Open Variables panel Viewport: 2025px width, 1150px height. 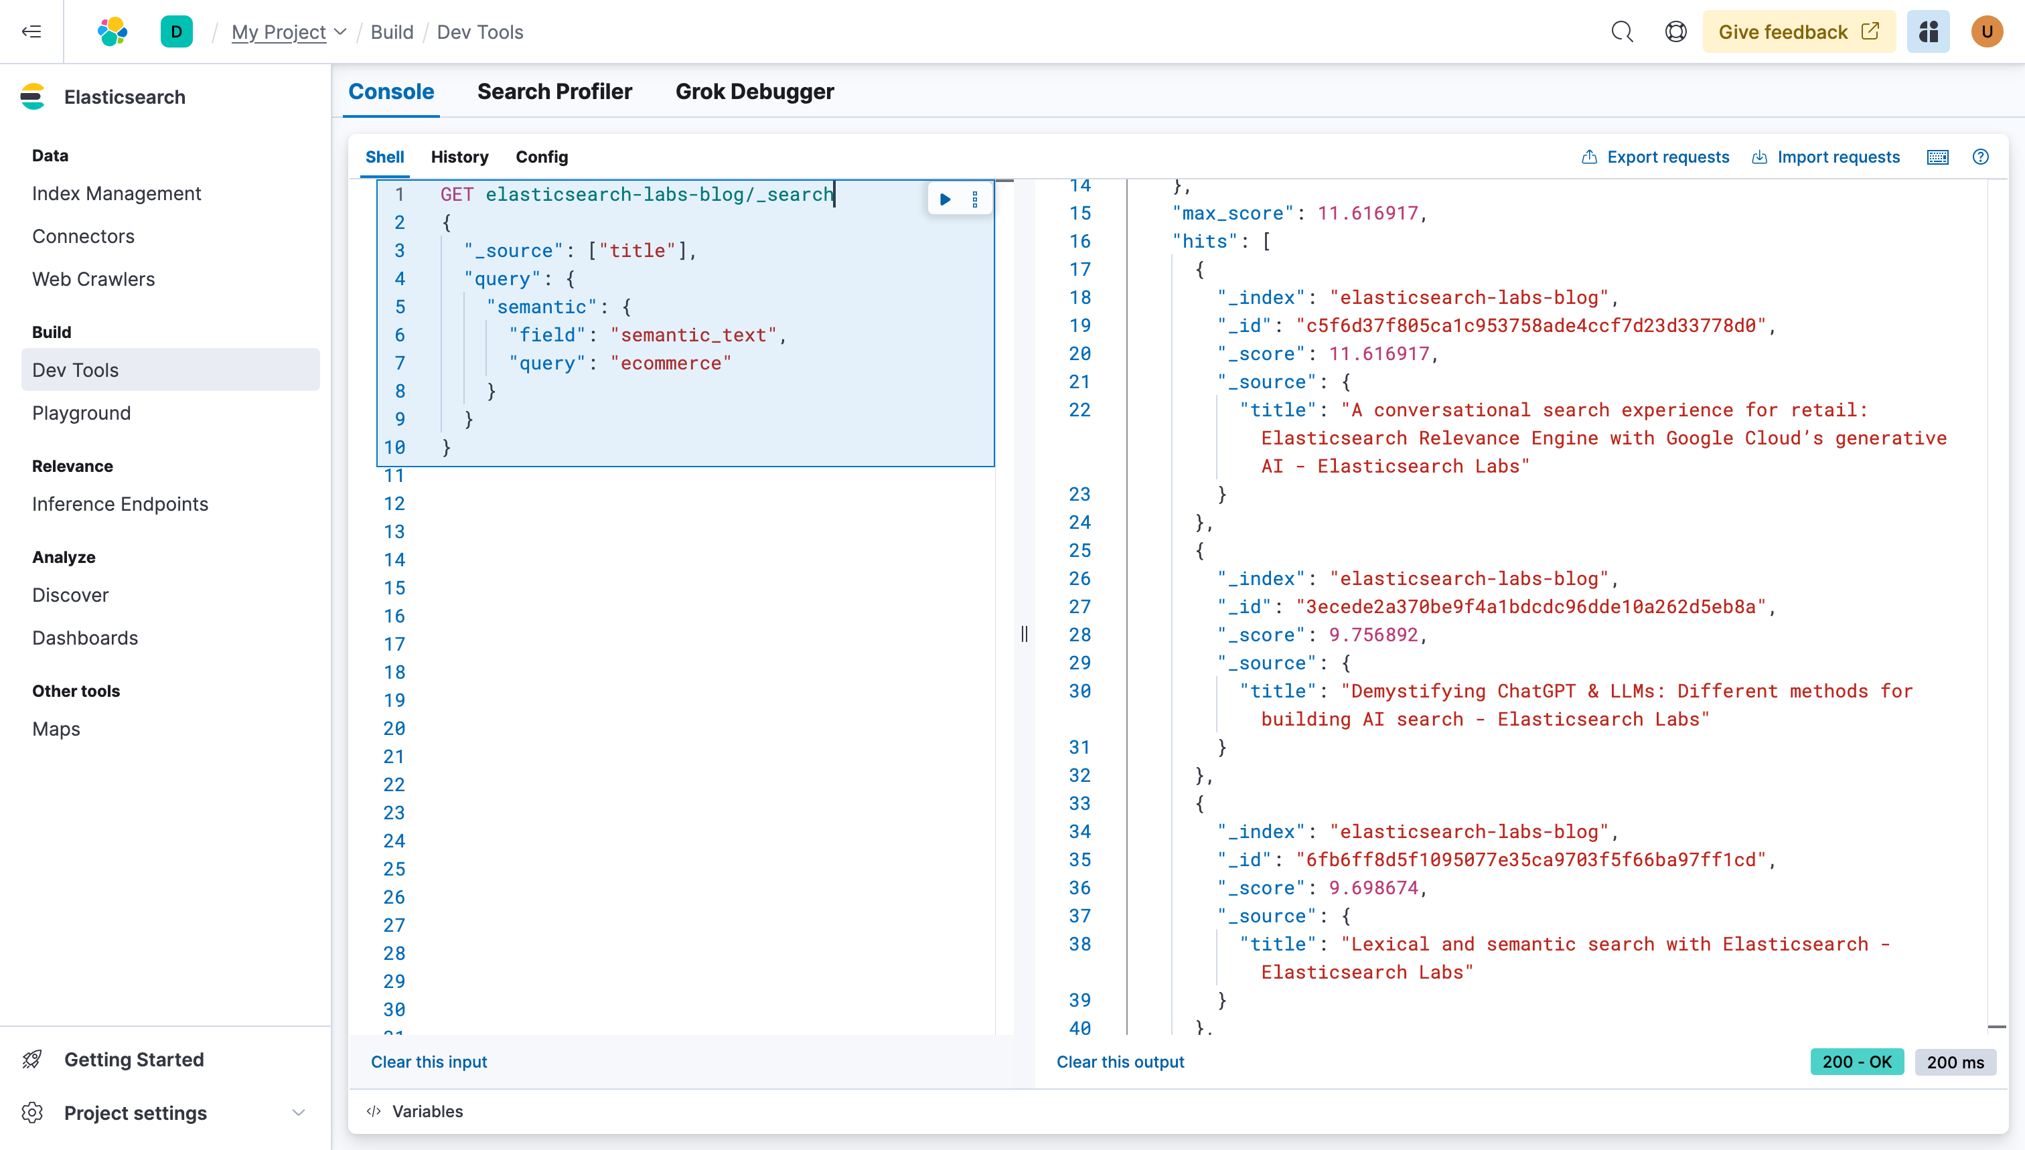click(x=427, y=1111)
